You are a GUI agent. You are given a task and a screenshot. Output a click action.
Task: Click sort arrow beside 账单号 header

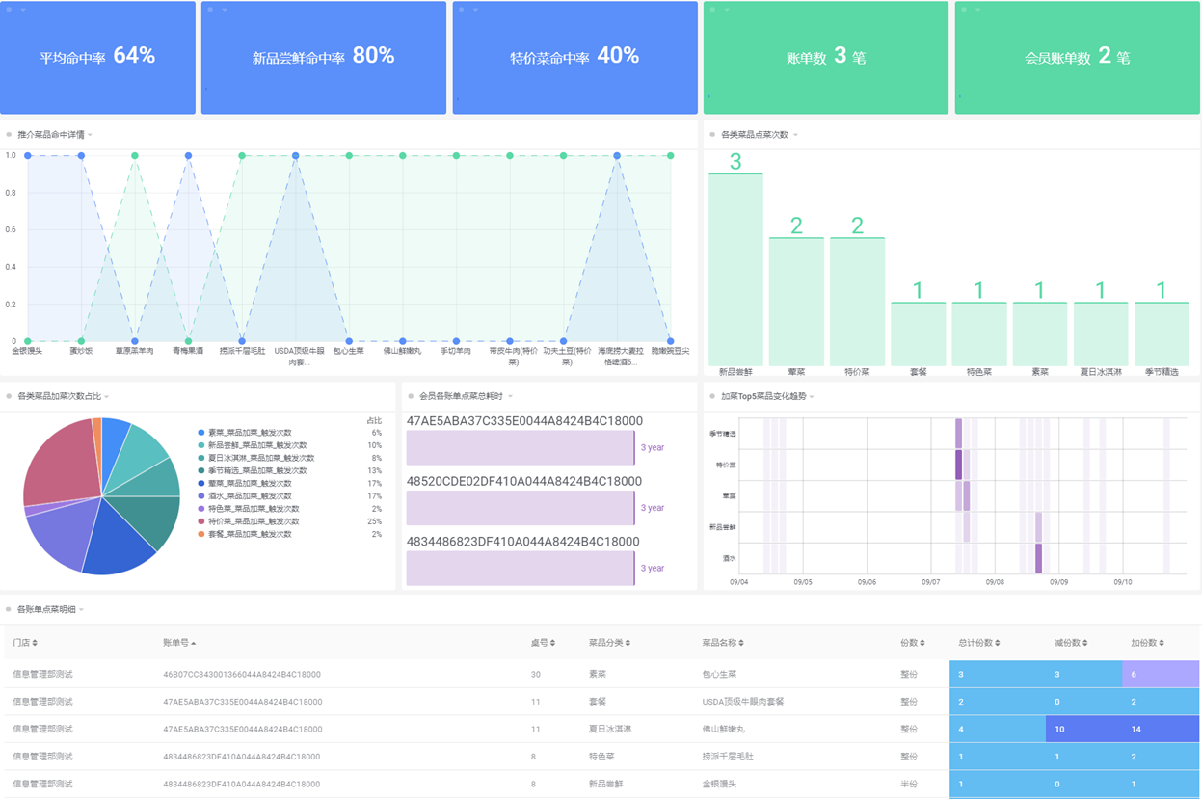point(193,643)
